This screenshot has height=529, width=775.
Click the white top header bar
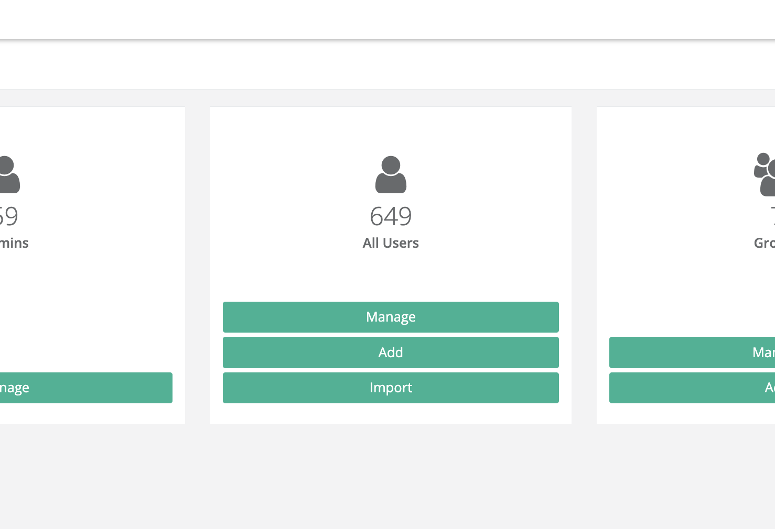pos(387,19)
